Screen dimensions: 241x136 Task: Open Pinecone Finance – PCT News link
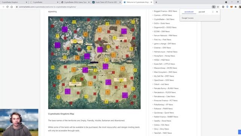(x=166, y=100)
